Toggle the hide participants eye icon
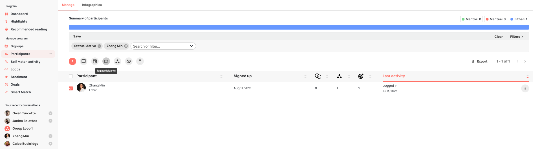 (129, 61)
